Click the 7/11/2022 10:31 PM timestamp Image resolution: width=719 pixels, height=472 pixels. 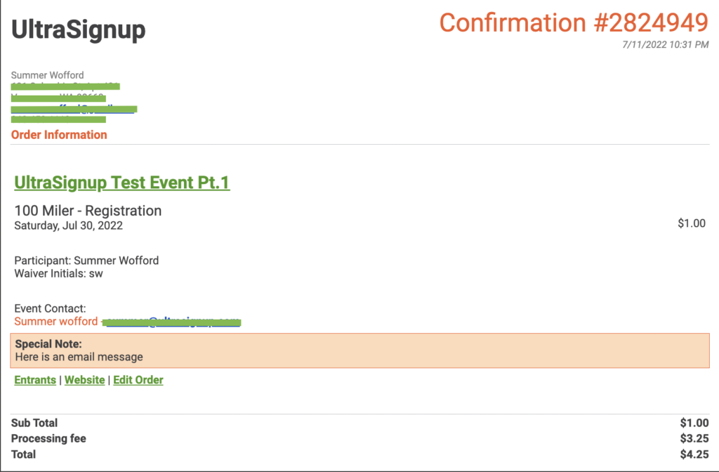pyautogui.click(x=665, y=45)
